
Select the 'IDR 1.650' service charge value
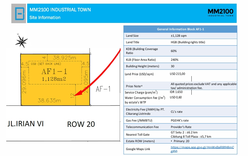coord(176,92)
